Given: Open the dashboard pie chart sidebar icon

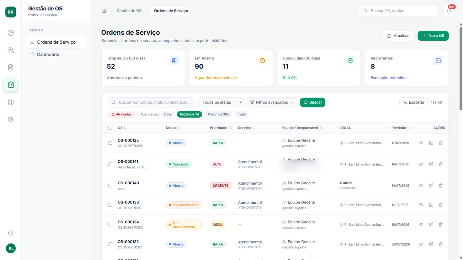Looking at the screenshot, I should click(x=11, y=33).
